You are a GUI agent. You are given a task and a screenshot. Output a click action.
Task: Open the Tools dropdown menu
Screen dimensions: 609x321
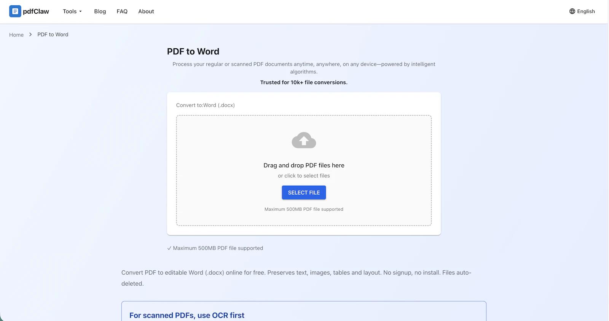click(x=72, y=11)
